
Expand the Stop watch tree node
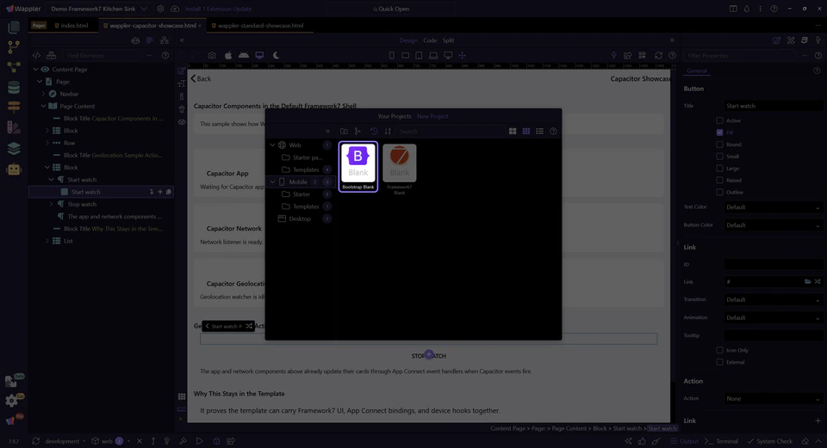(x=51, y=205)
